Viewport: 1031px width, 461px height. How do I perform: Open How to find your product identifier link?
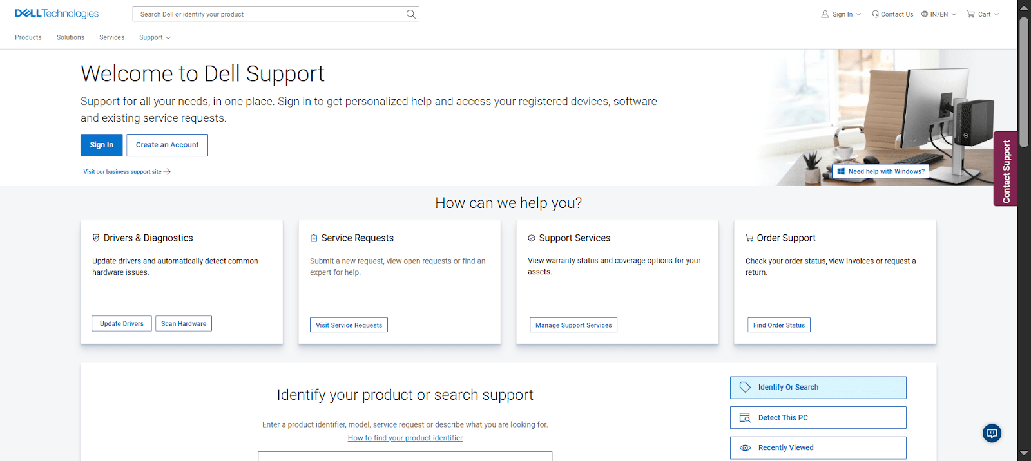tap(405, 438)
